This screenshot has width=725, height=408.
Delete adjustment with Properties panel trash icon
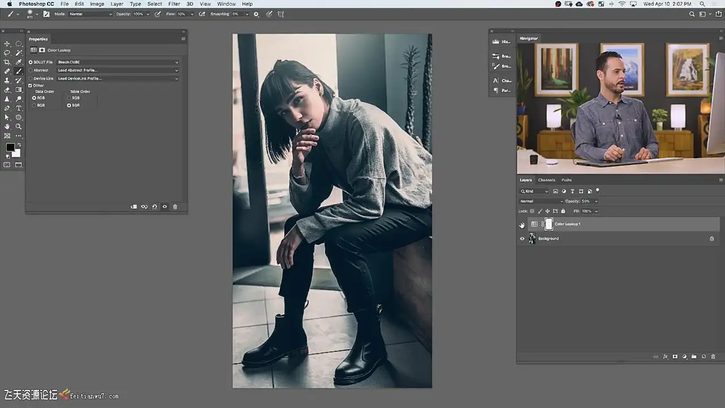(x=175, y=207)
